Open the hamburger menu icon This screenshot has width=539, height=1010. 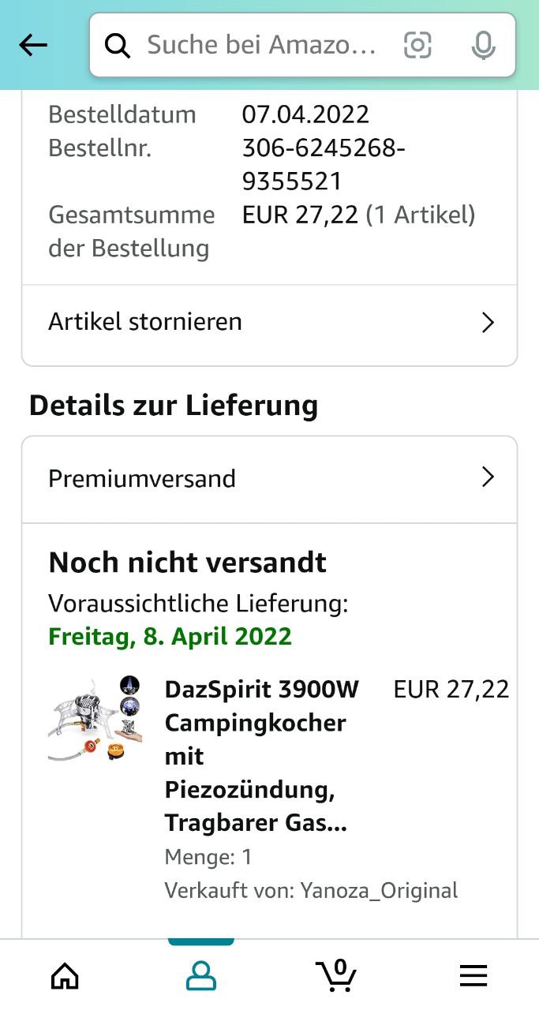pyautogui.click(x=473, y=977)
